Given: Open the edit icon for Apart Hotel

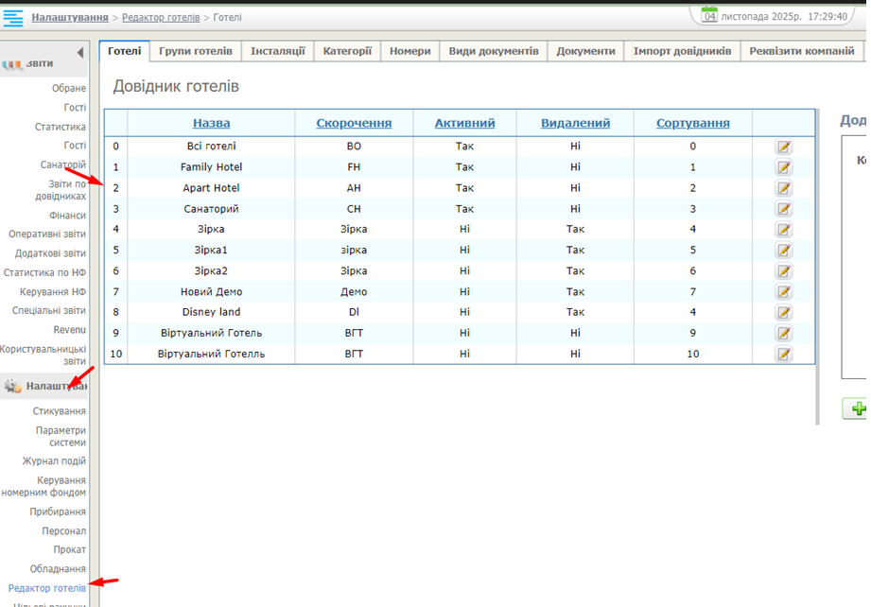Looking at the screenshot, I should (783, 188).
